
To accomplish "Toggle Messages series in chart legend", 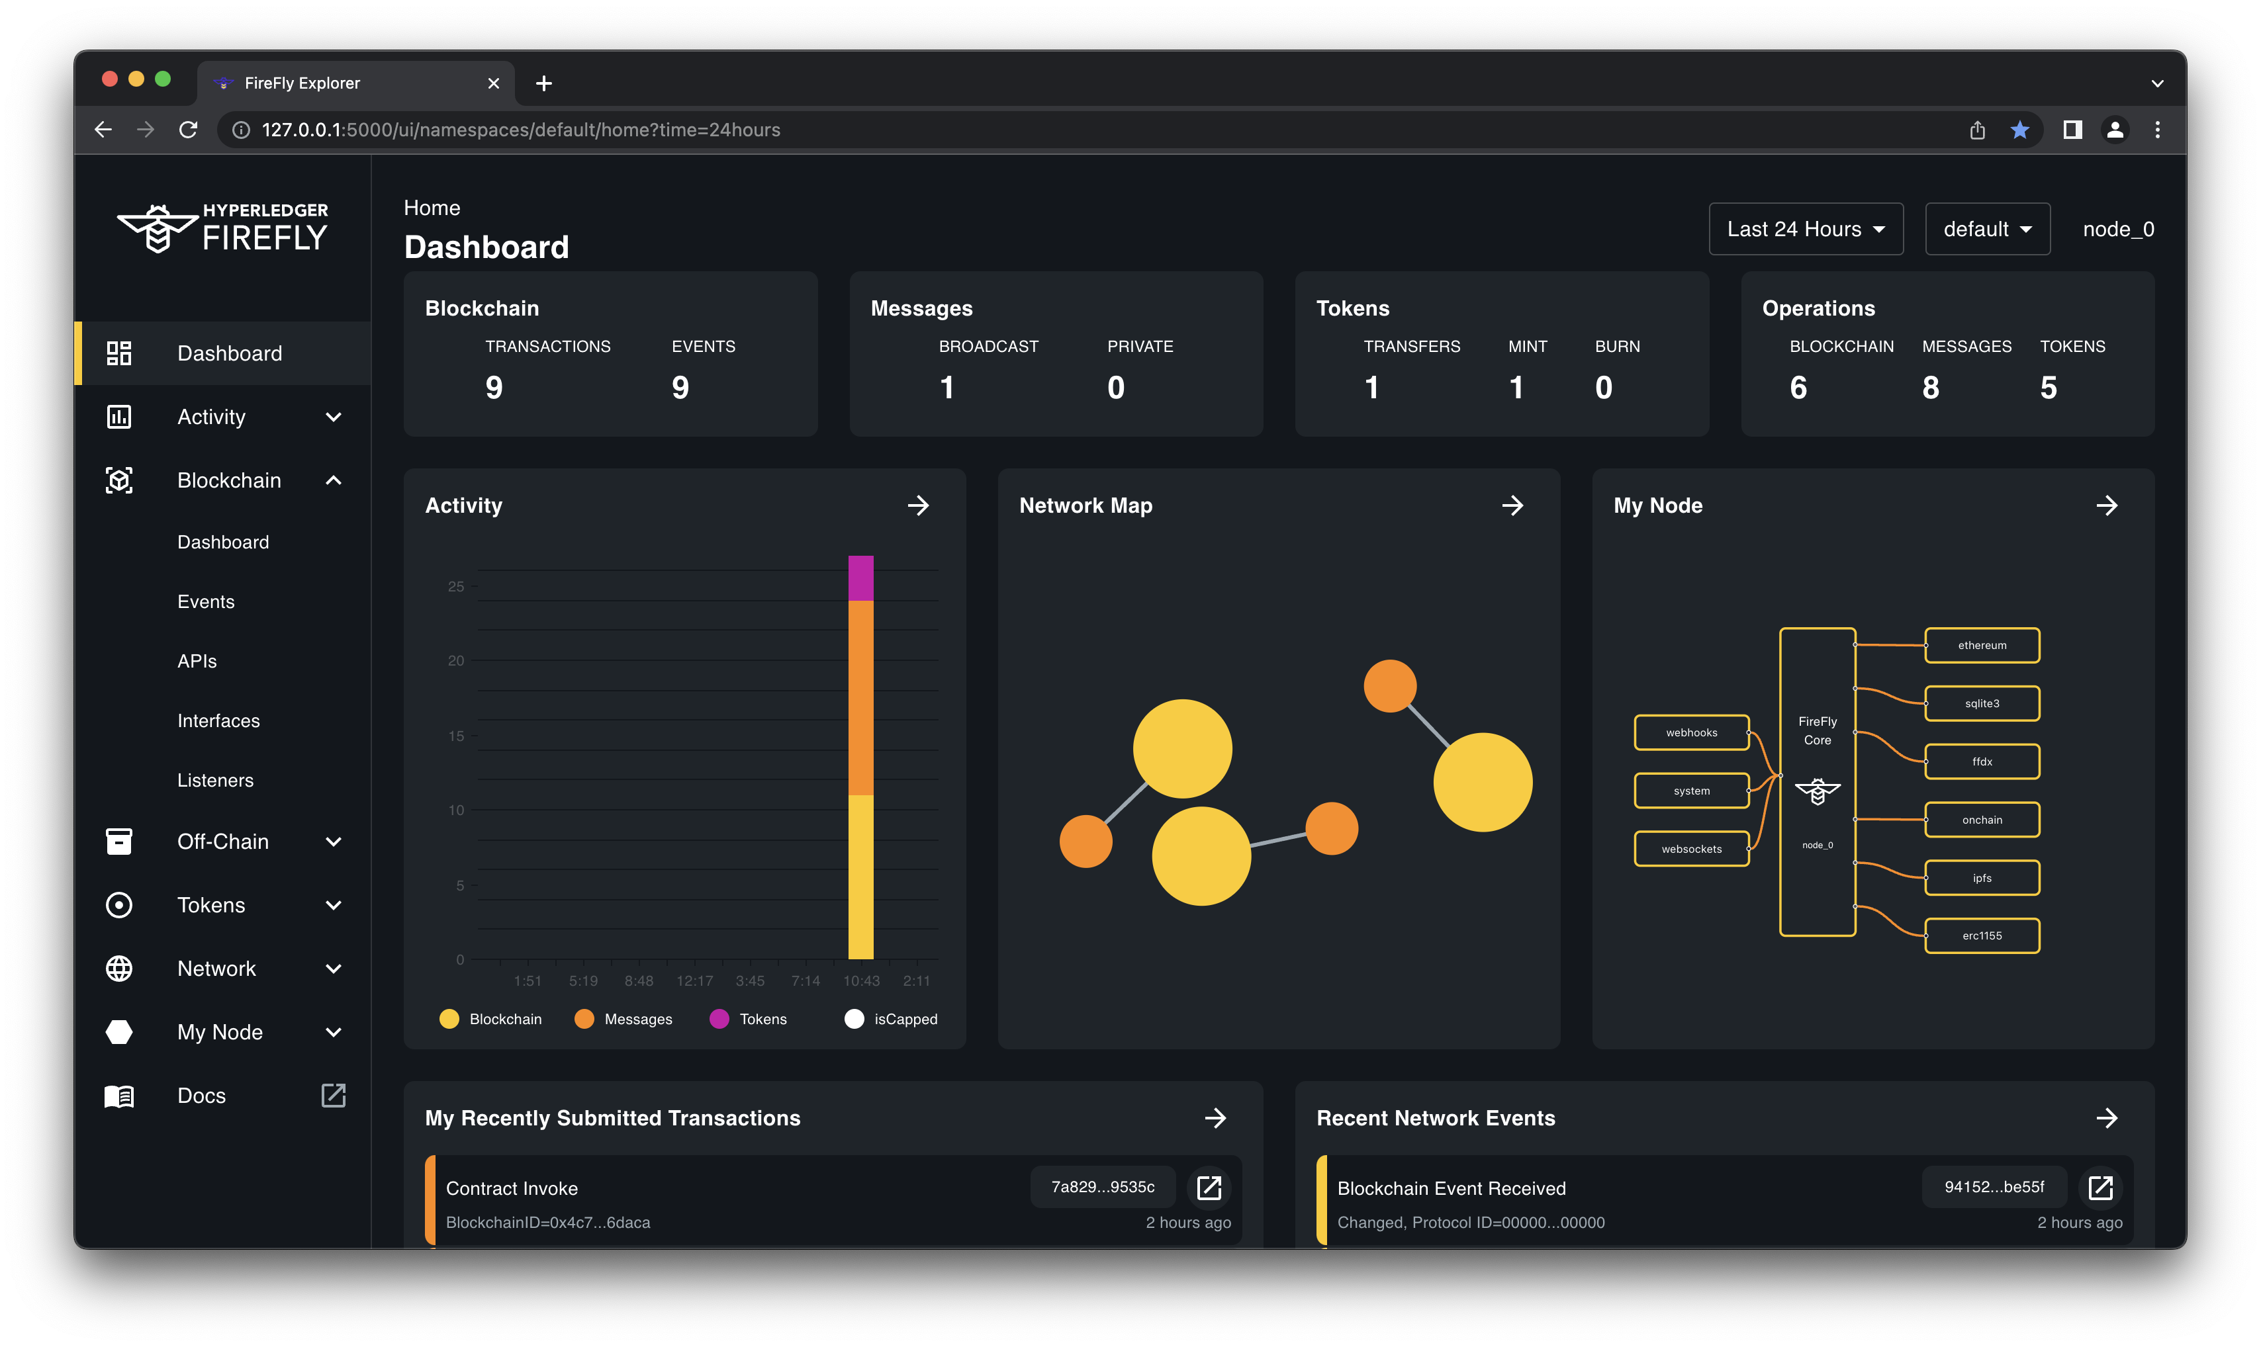I will point(623,1020).
